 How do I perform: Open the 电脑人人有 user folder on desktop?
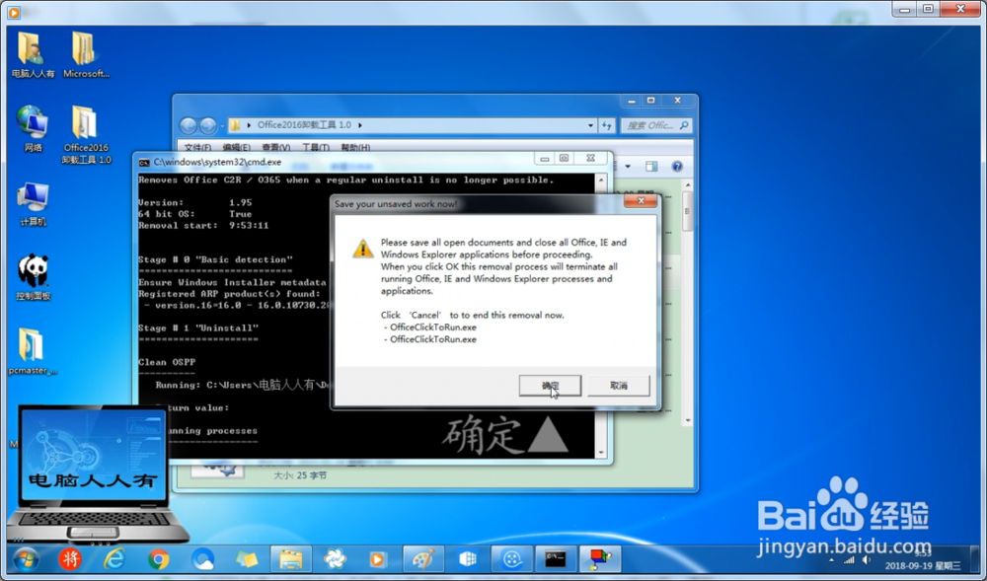coord(33,54)
